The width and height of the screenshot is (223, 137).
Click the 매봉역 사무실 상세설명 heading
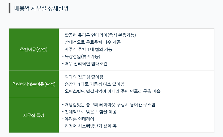(x=41, y=8)
